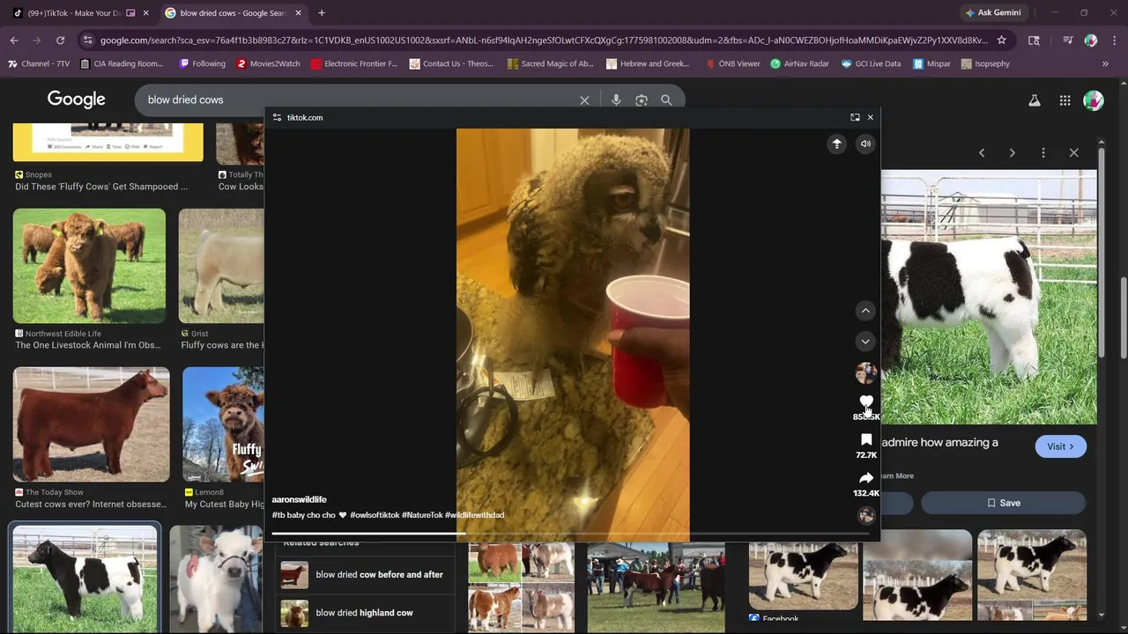The width and height of the screenshot is (1128, 634).
Task: Open more options in image preview panel
Action: 1043,152
